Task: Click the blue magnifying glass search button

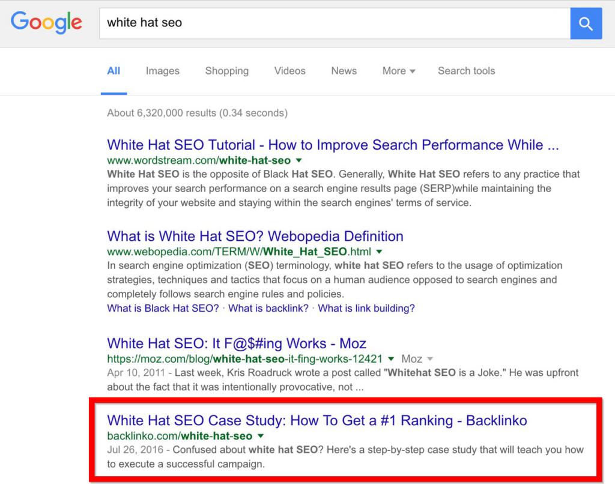Action: click(x=586, y=23)
